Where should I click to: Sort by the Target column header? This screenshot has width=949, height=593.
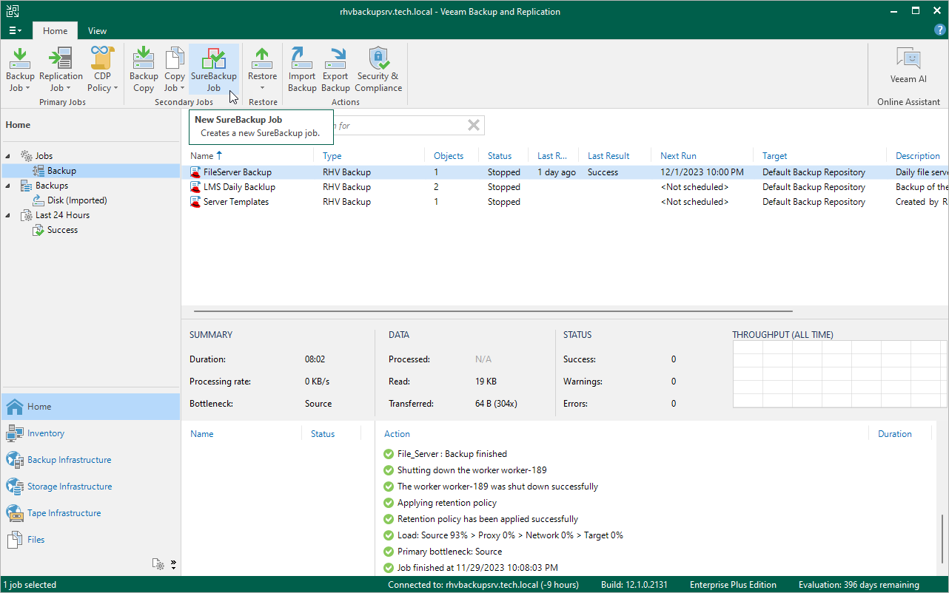(774, 156)
